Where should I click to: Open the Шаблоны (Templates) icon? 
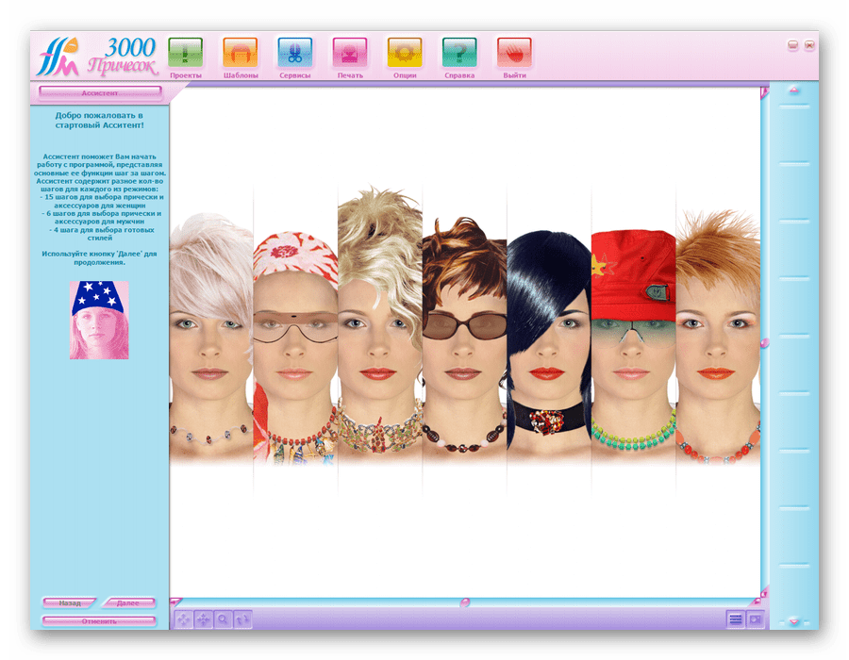tap(240, 53)
